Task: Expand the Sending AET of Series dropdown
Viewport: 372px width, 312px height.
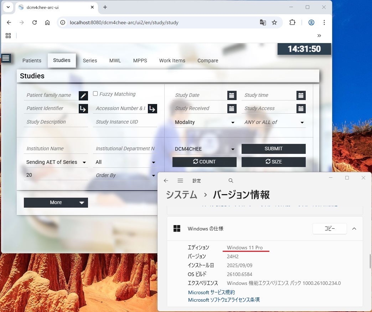Action: click(x=84, y=162)
